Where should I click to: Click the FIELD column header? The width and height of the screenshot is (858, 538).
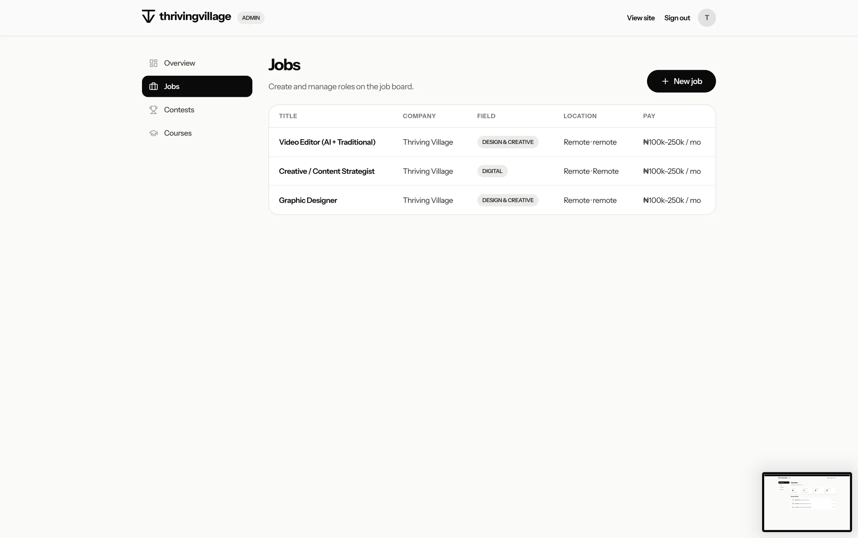[x=486, y=116]
